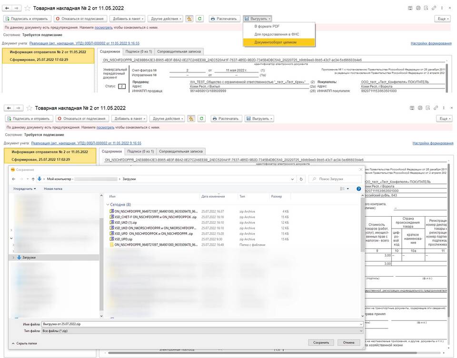457x358 pixels.
Task: Click the printer icon in bottom window header
Action: coord(420,108)
